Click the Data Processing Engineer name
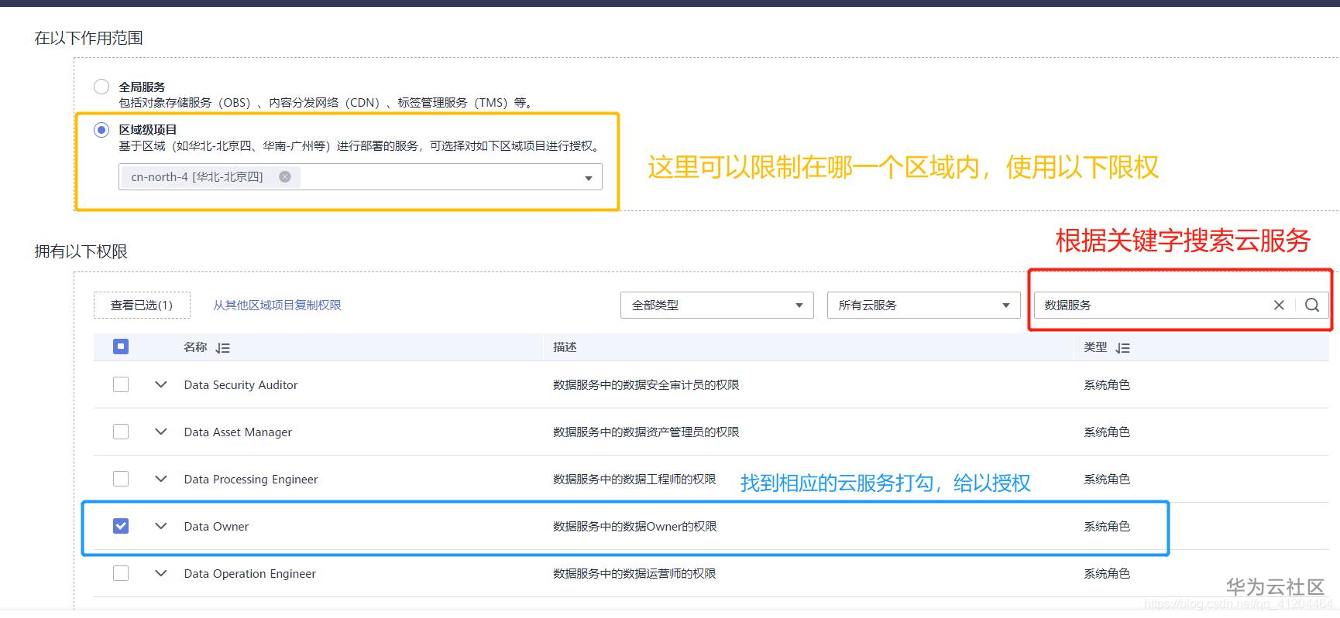1340x618 pixels. click(251, 479)
